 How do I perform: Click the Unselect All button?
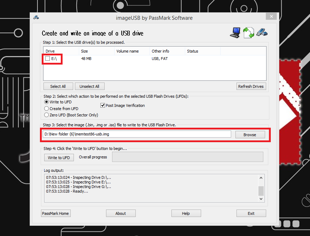click(89, 86)
